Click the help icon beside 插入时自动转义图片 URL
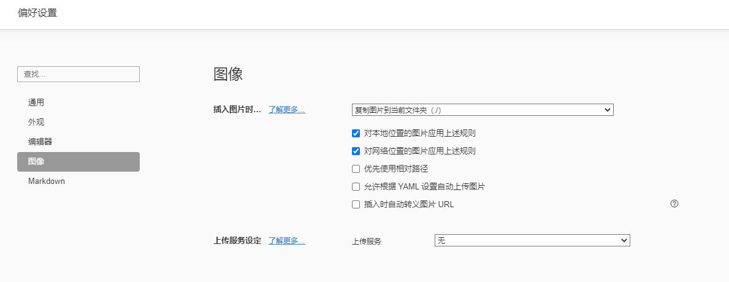Image resolution: width=729 pixels, height=282 pixels. pos(674,204)
